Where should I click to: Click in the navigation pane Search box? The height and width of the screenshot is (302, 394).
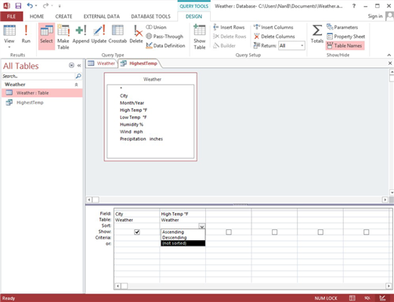tap(38, 76)
